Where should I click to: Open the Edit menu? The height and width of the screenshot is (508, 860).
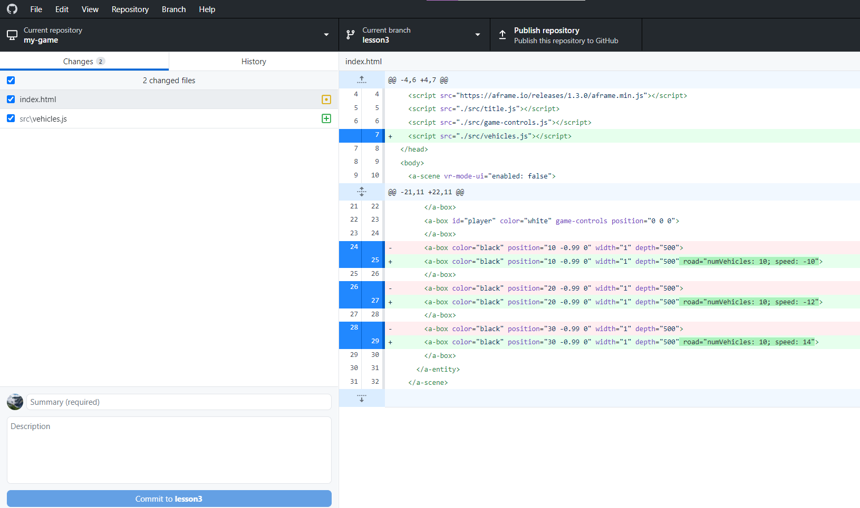pos(62,9)
